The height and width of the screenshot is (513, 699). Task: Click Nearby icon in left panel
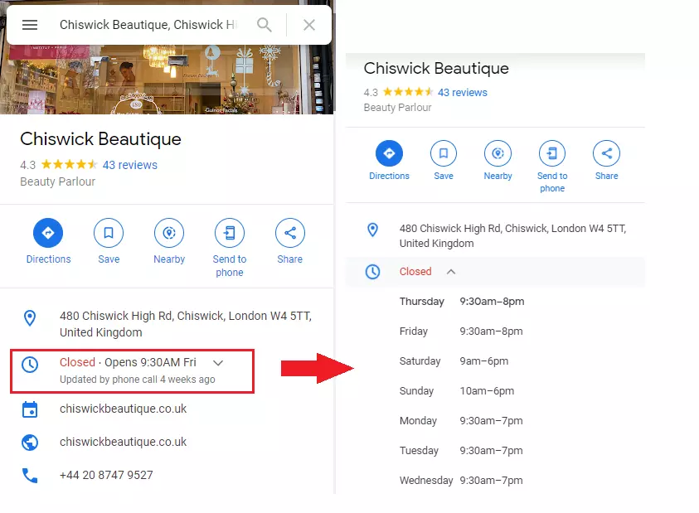pyautogui.click(x=169, y=233)
